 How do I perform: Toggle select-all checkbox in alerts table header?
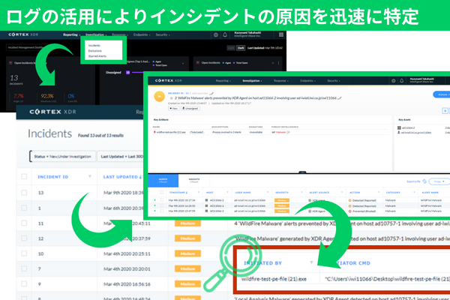(x=162, y=192)
